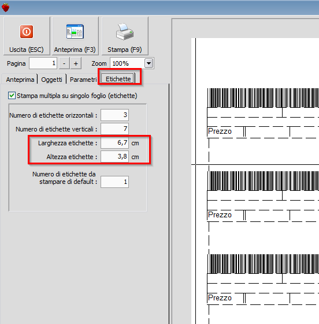
Task: Click the second barcode in the preview
Action: tap(263, 181)
